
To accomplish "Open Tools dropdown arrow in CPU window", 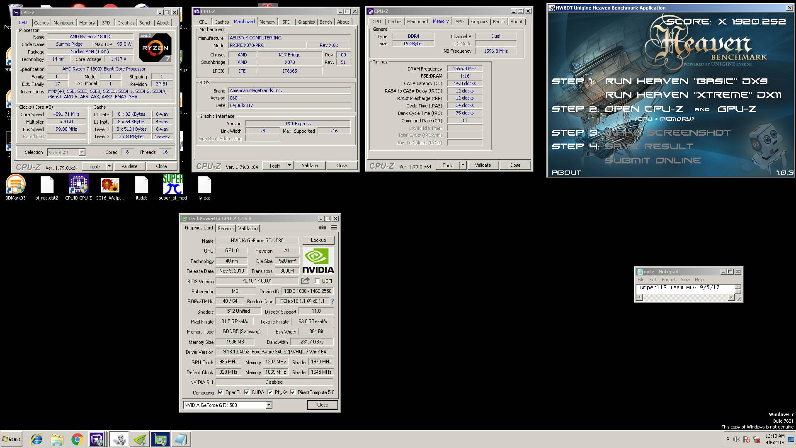I will (109, 166).
